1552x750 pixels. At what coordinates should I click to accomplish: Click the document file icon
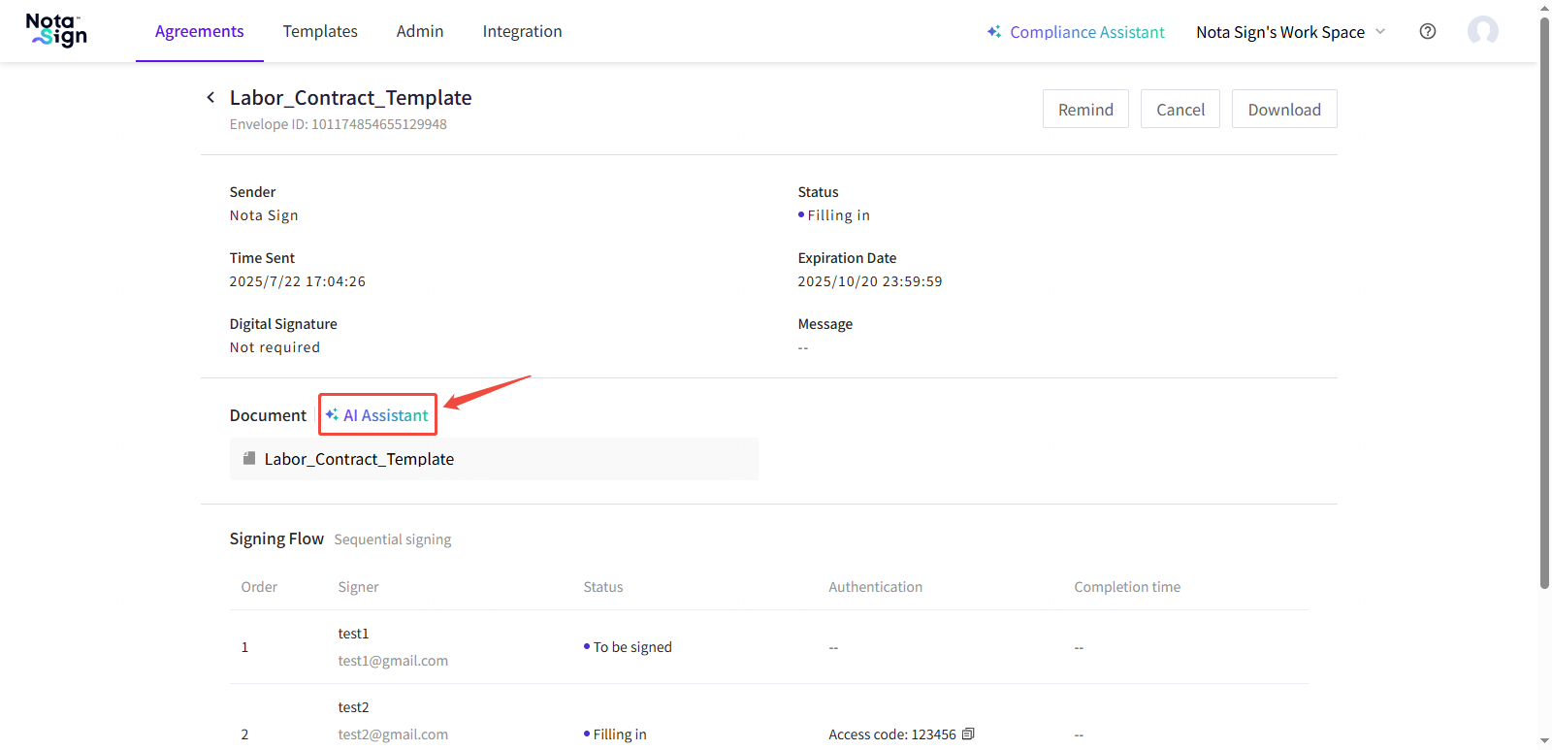coord(249,459)
